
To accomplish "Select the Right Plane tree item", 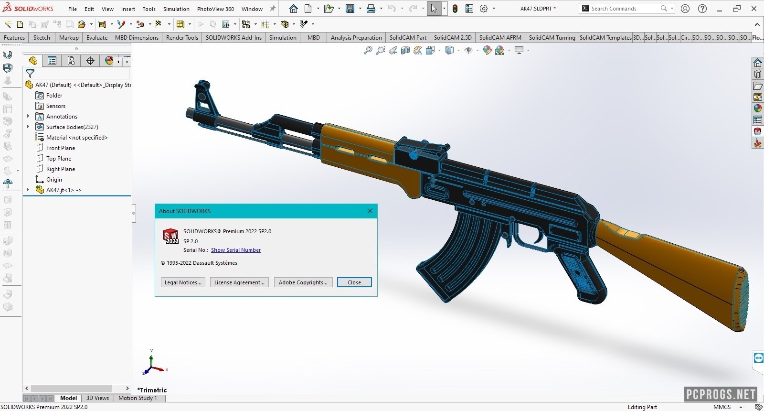I will [61, 169].
